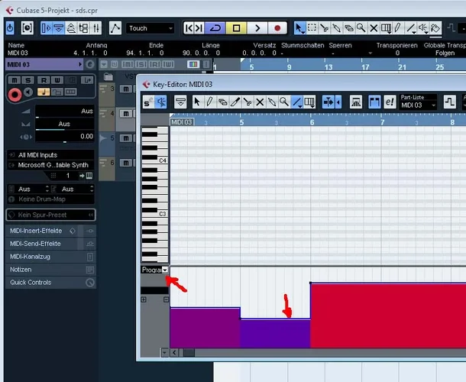Open the Mixer window icon
This screenshot has height=382, width=466.
96,28
